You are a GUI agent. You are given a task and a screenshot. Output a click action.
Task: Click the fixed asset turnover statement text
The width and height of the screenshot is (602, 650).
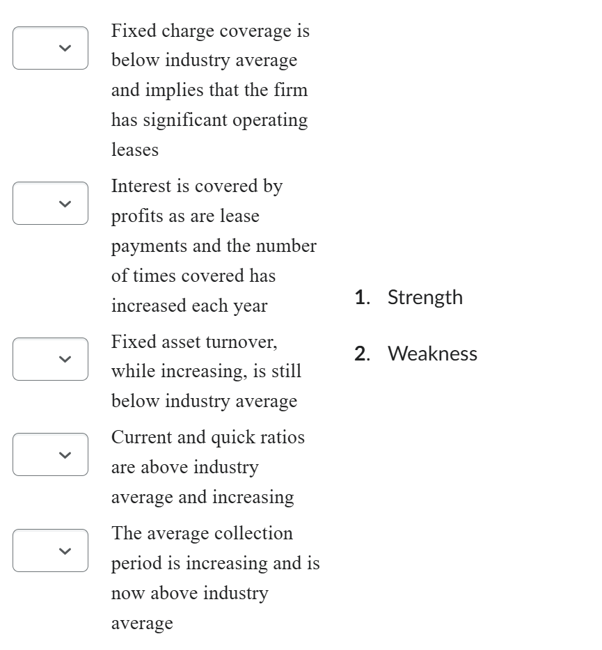coord(206,371)
